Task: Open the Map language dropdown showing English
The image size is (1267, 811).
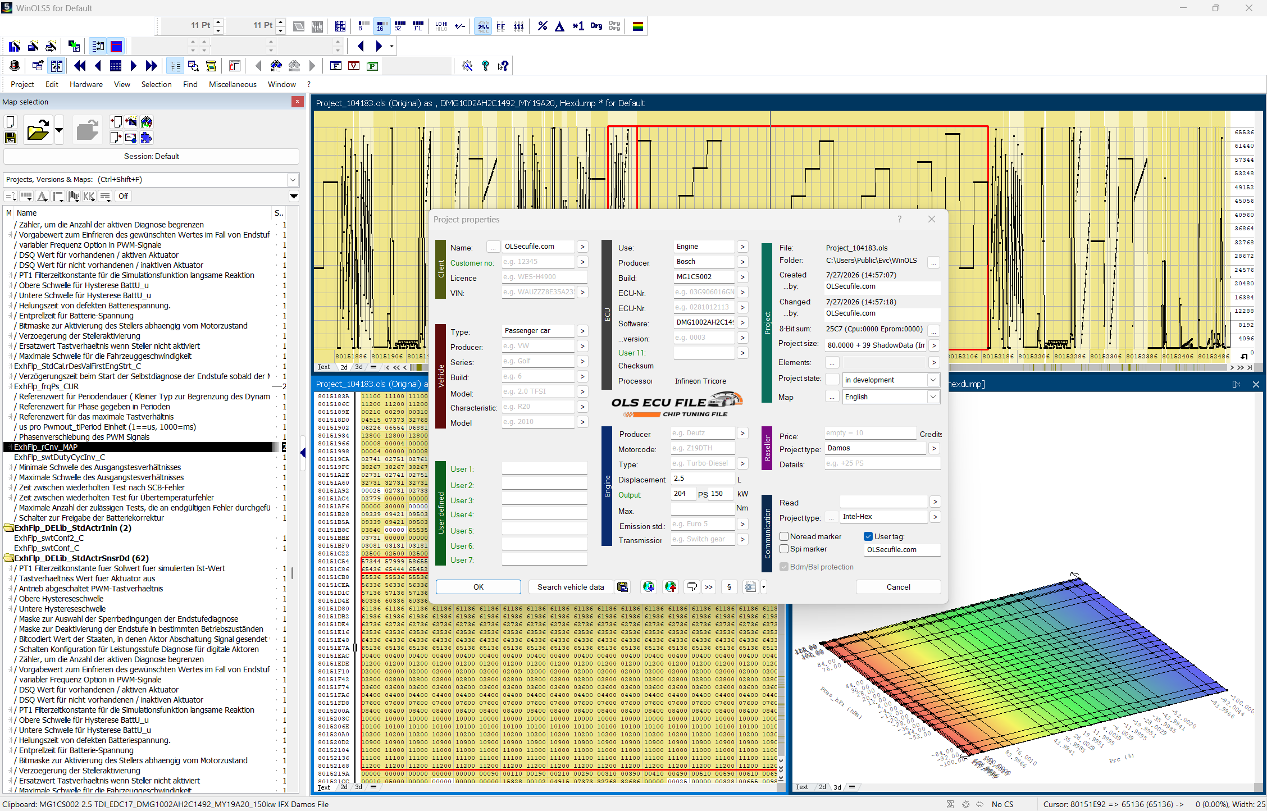Action: 933,397
